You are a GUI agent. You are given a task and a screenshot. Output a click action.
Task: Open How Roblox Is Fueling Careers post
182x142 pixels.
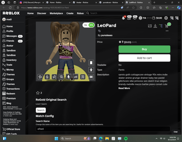coord(12,114)
